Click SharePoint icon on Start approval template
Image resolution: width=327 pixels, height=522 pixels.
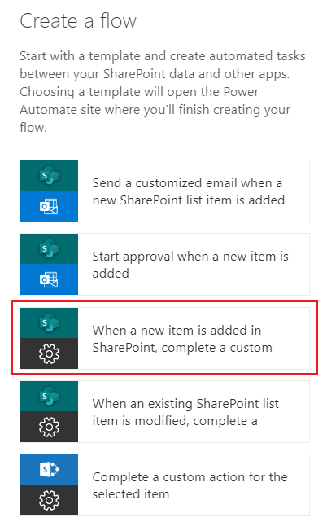click(49, 248)
